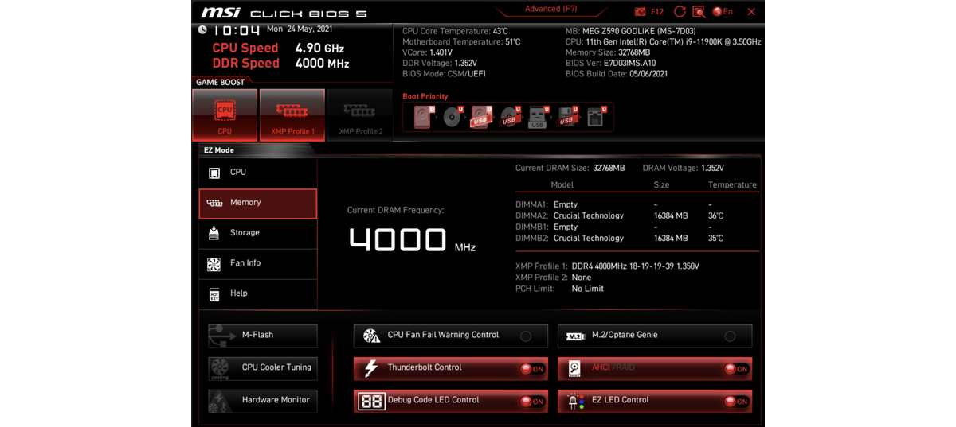Enable the CPU Game Boost button
The height and width of the screenshot is (427, 956).
pyautogui.click(x=225, y=115)
